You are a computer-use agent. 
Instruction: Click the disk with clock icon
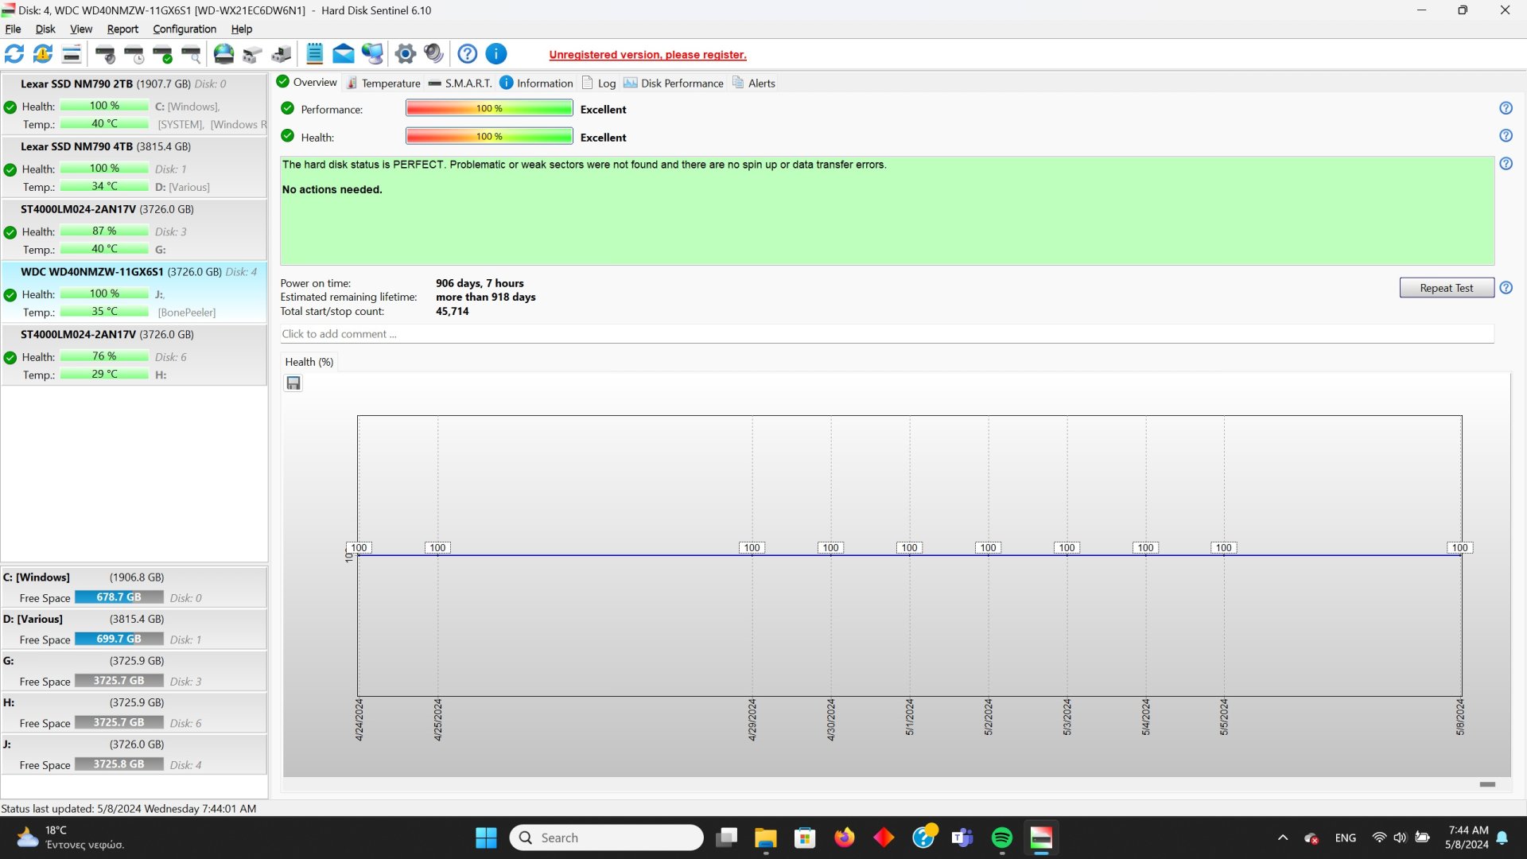(134, 54)
